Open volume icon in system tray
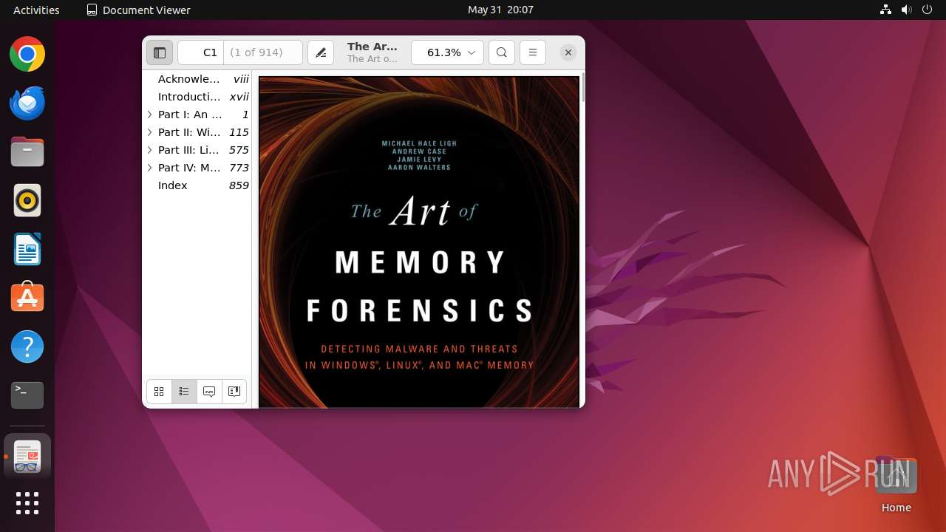 [x=906, y=10]
